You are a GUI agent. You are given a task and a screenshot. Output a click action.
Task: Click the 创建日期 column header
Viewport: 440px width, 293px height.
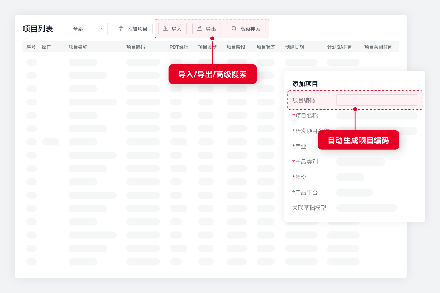pyautogui.click(x=294, y=47)
